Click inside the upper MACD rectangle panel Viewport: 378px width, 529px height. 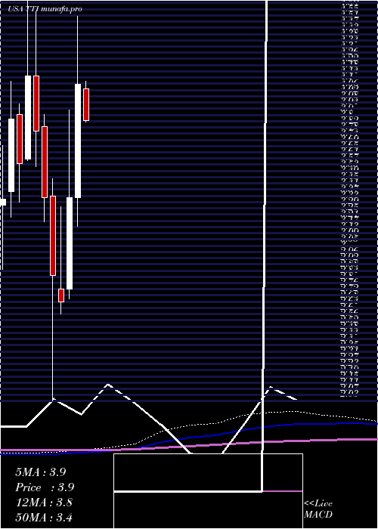point(187,472)
